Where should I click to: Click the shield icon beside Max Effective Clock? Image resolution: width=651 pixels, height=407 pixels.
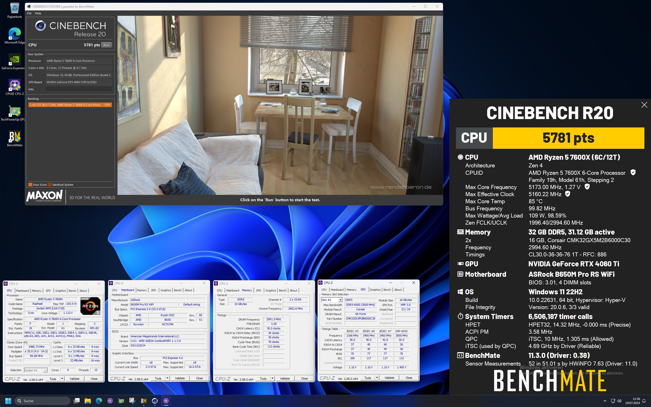568,194
